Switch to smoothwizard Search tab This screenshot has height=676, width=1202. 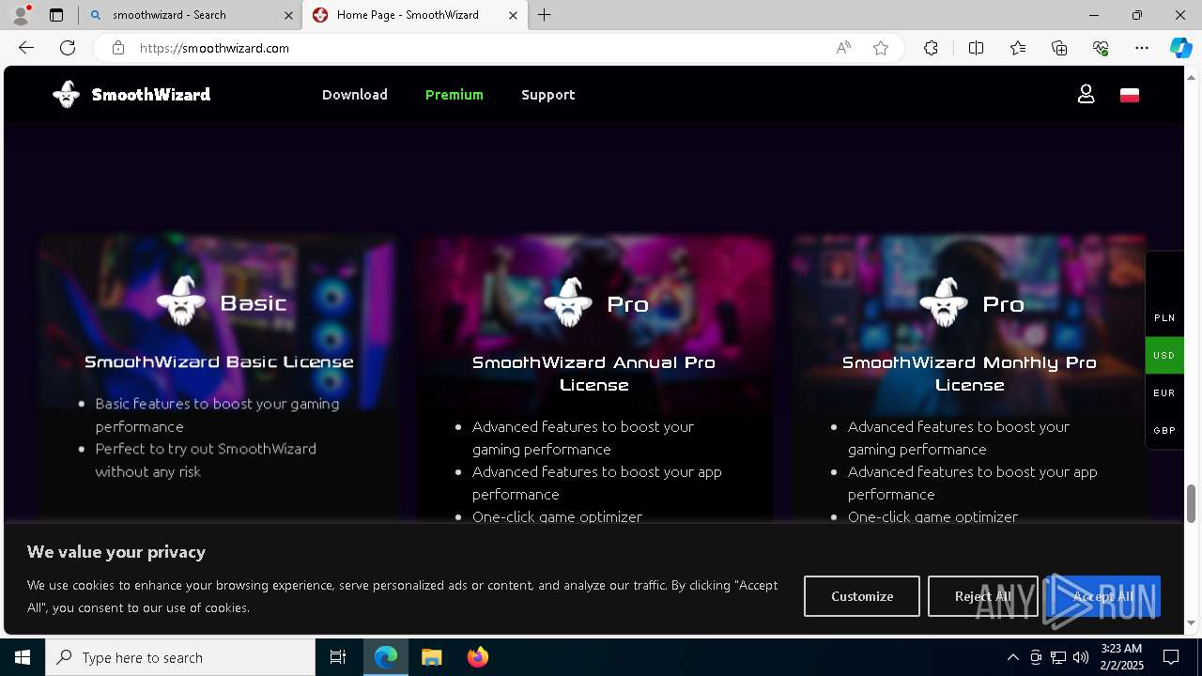(190, 15)
